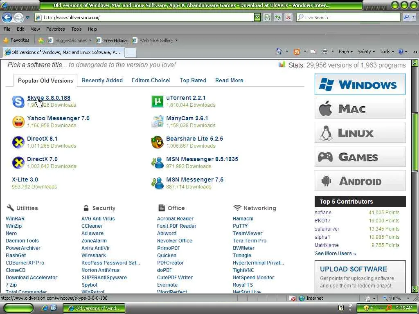The image size is (419, 314).
Task: Open the Page dropdown menu
Action: [x=345, y=52]
